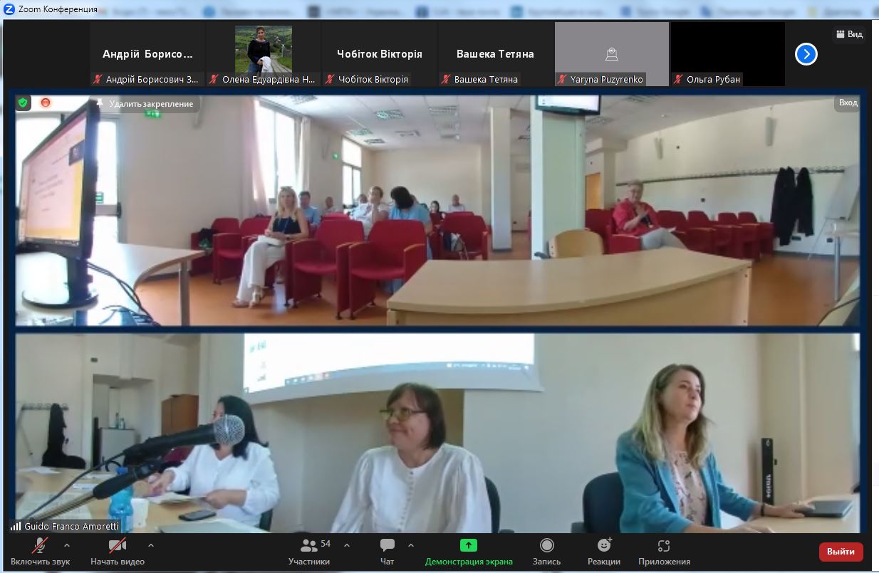Click the Вход button on pinned video
879x573 pixels.
848,103
